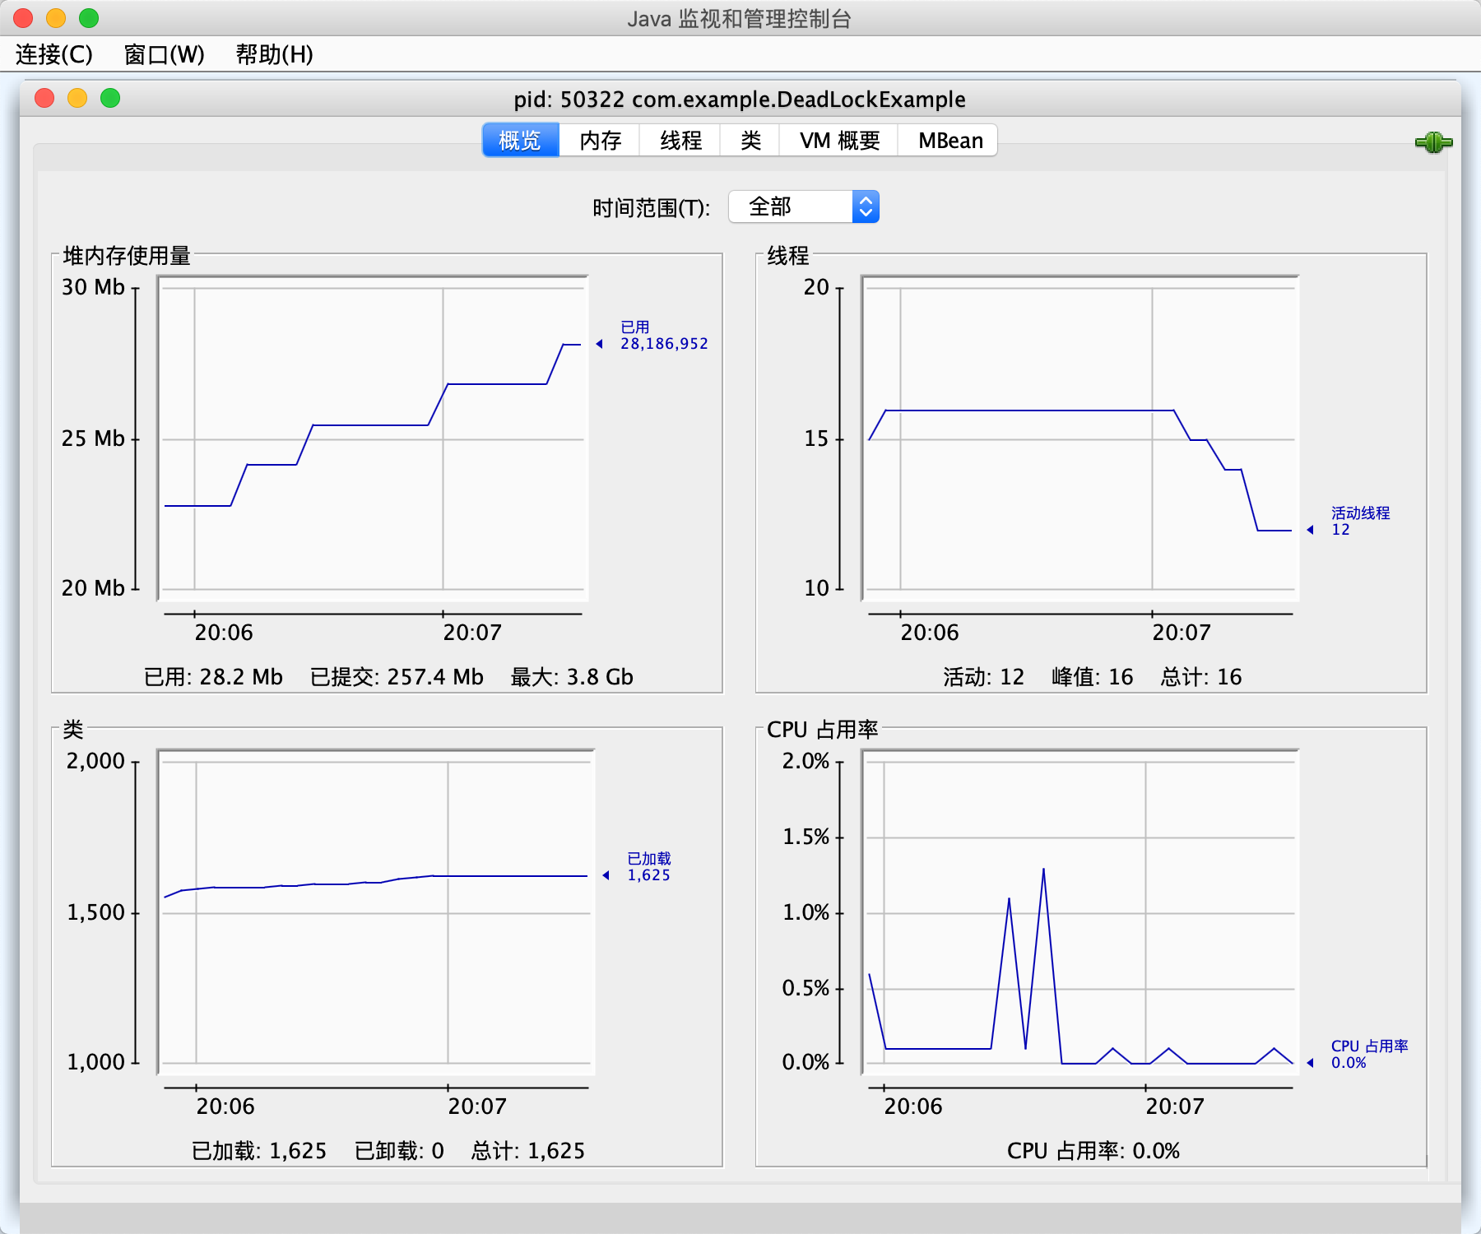The image size is (1481, 1234).
Task: Click the 已用: 28.2 Mb summary text
Action: pos(213,677)
